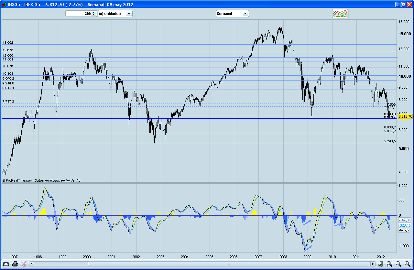Image resolution: width=414 pixels, height=270 pixels.
Task: Zoom in with the magnifier plus icon
Action: [407, 264]
